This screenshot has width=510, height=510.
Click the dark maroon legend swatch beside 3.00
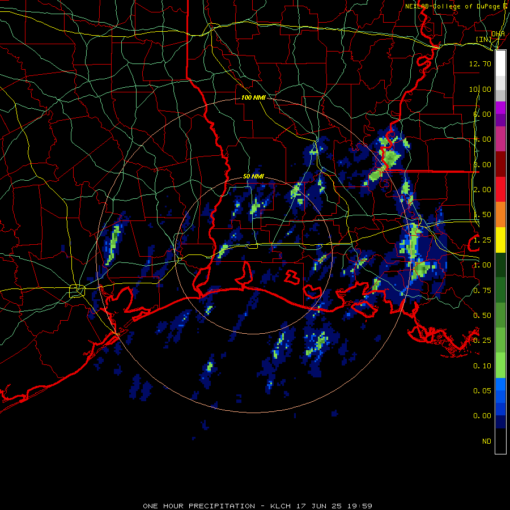coord(500,164)
